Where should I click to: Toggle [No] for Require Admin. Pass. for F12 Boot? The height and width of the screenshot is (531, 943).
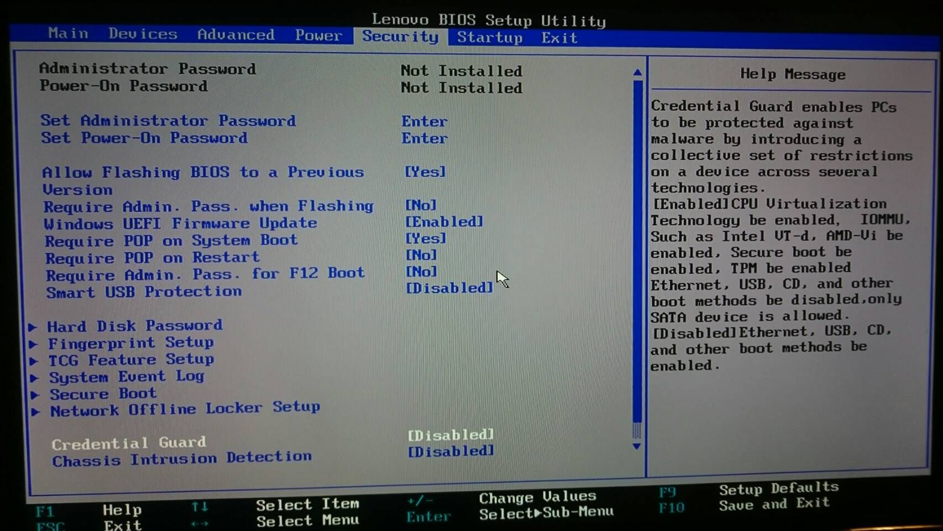pyautogui.click(x=422, y=272)
